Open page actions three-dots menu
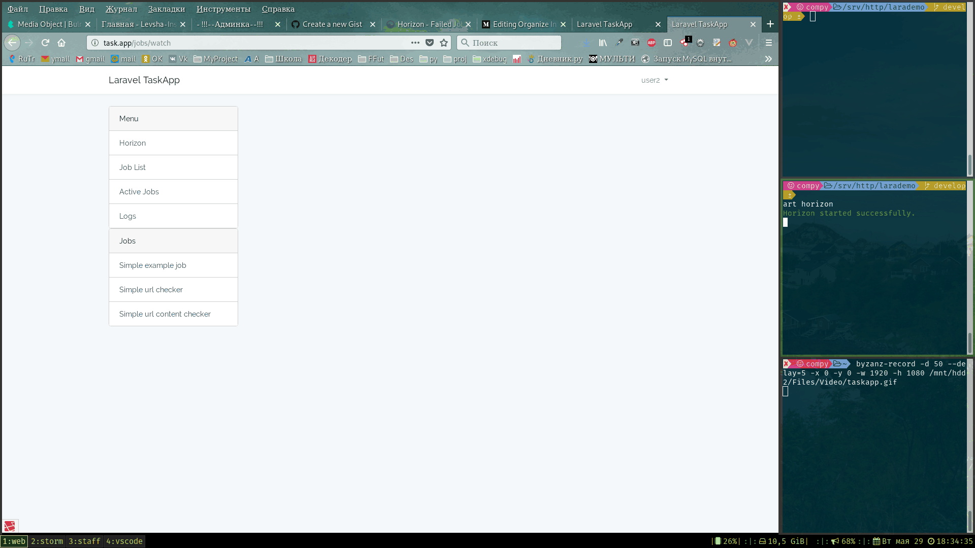975x548 pixels. coord(415,43)
